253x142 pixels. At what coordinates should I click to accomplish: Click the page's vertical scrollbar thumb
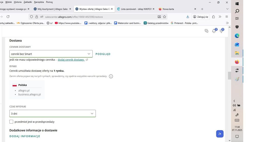click(229, 76)
